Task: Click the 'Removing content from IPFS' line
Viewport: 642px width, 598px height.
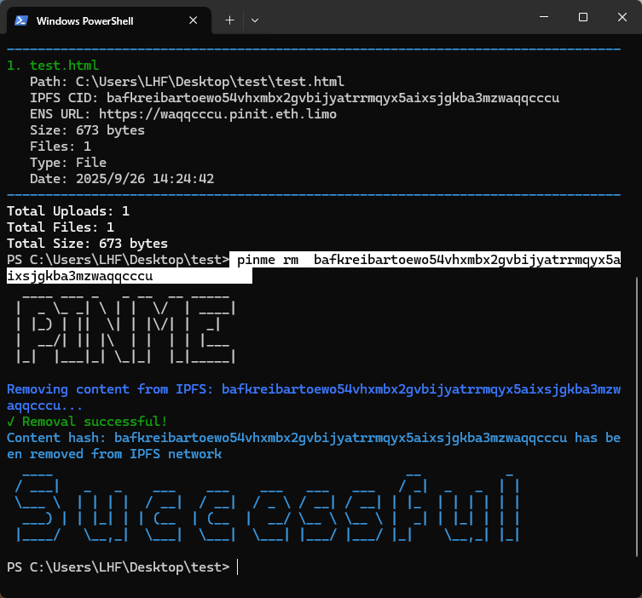Action: coord(314,397)
